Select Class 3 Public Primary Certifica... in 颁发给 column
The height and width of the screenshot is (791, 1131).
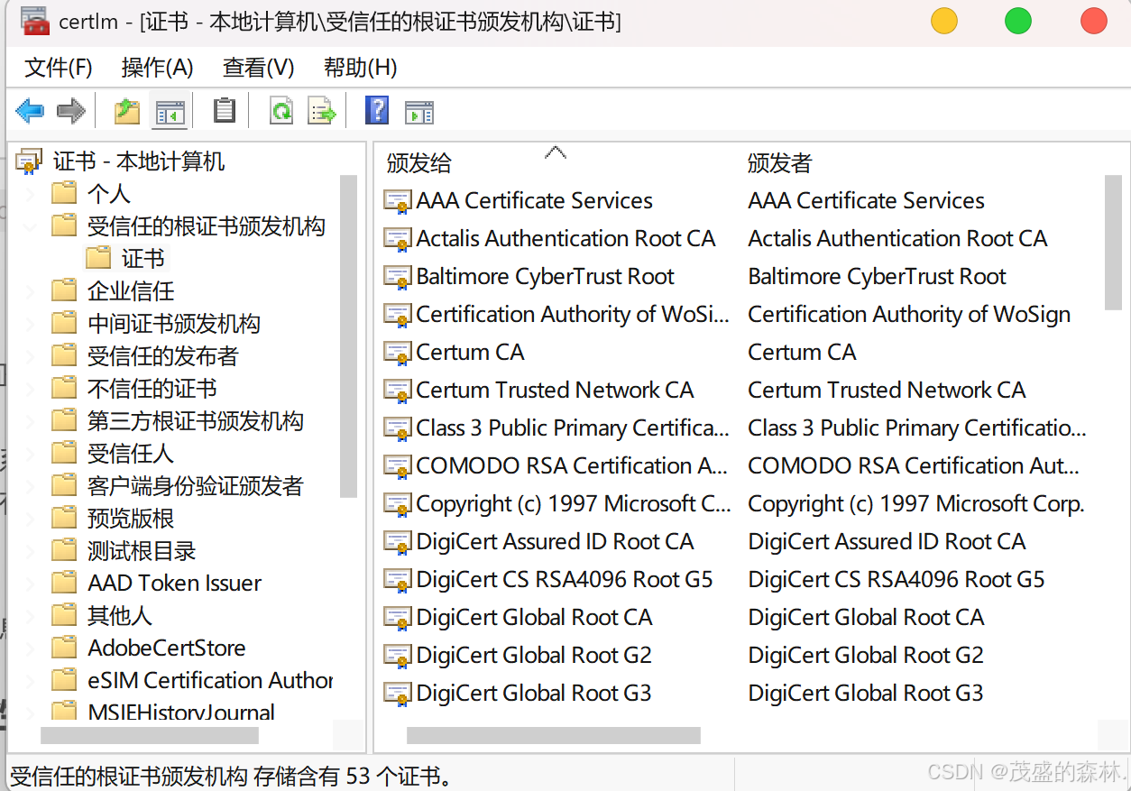click(x=573, y=428)
